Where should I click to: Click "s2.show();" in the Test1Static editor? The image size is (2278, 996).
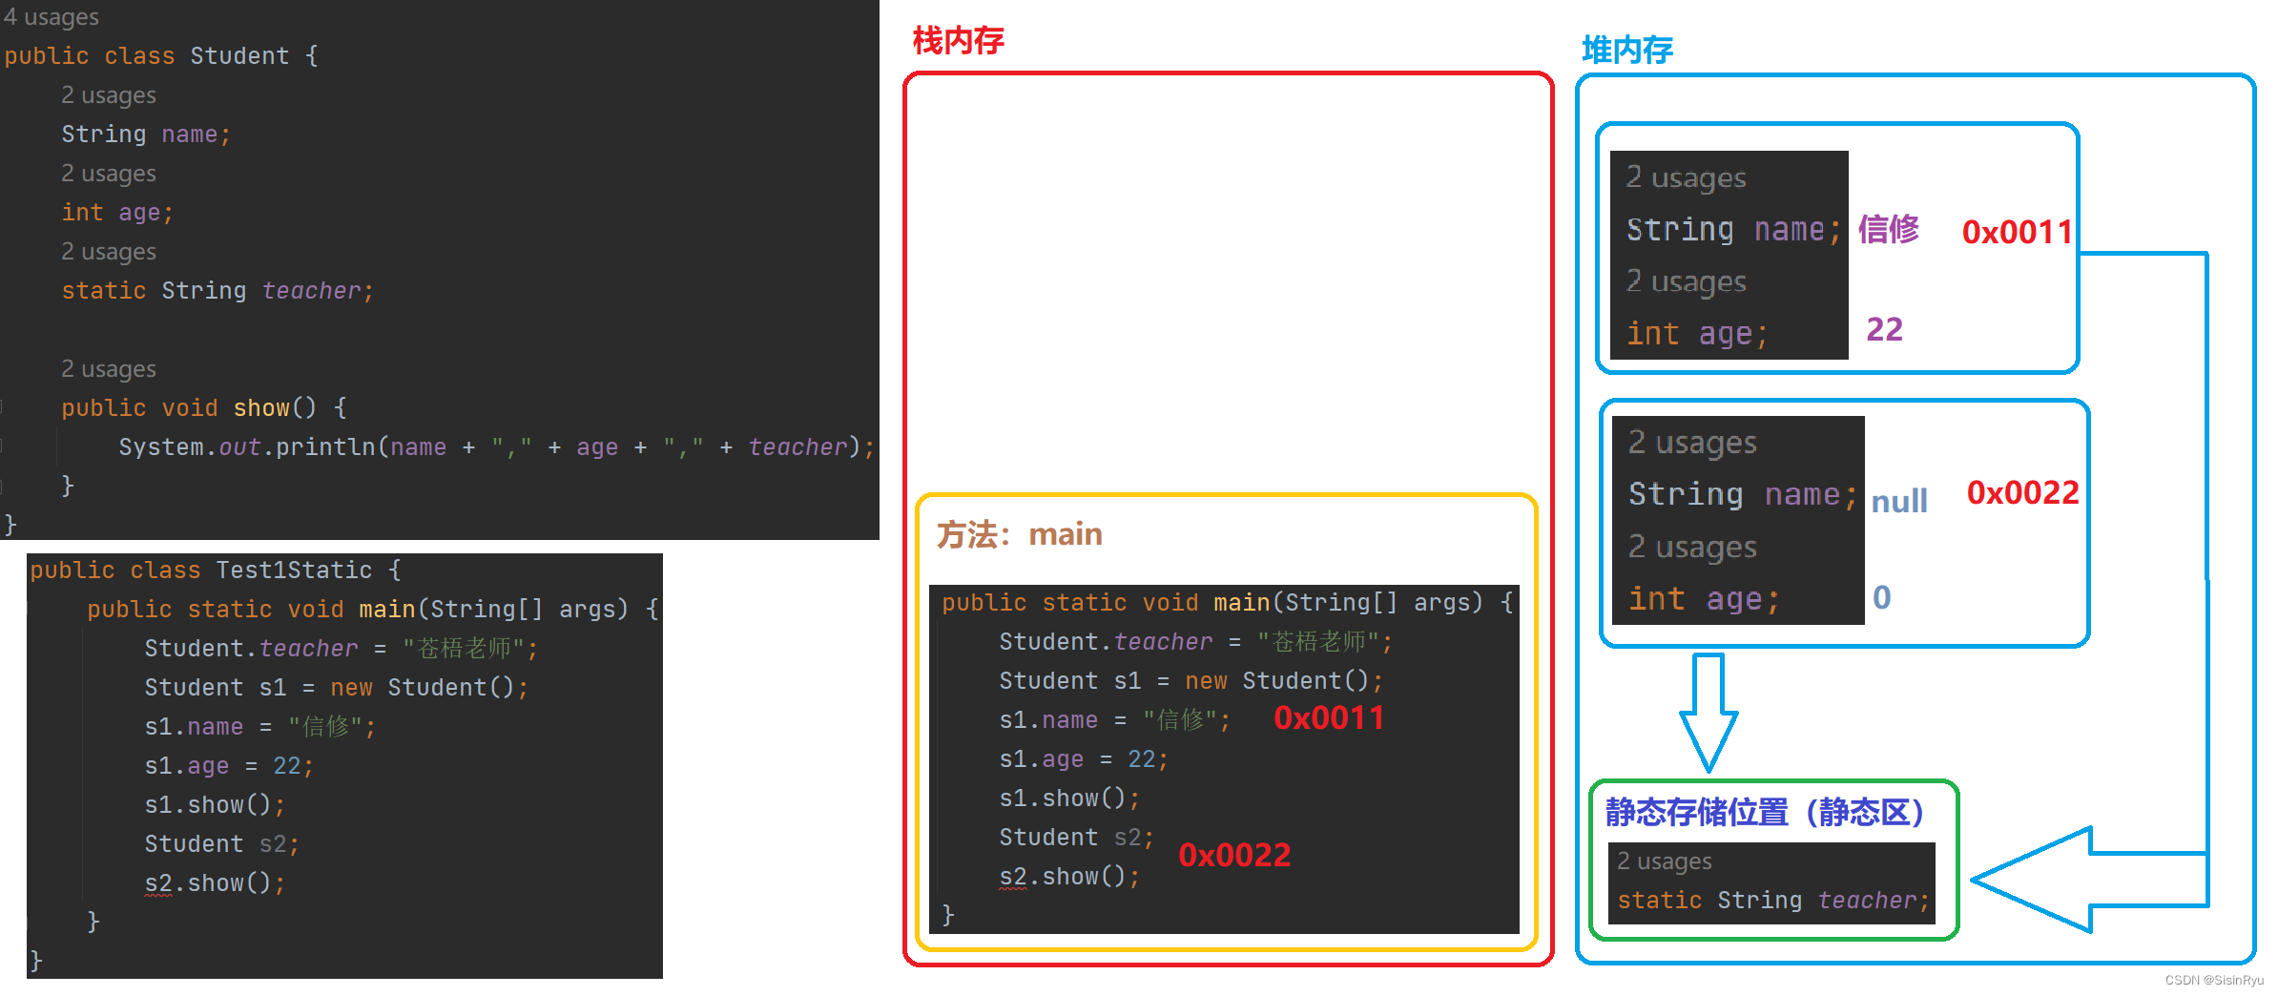pos(215,882)
